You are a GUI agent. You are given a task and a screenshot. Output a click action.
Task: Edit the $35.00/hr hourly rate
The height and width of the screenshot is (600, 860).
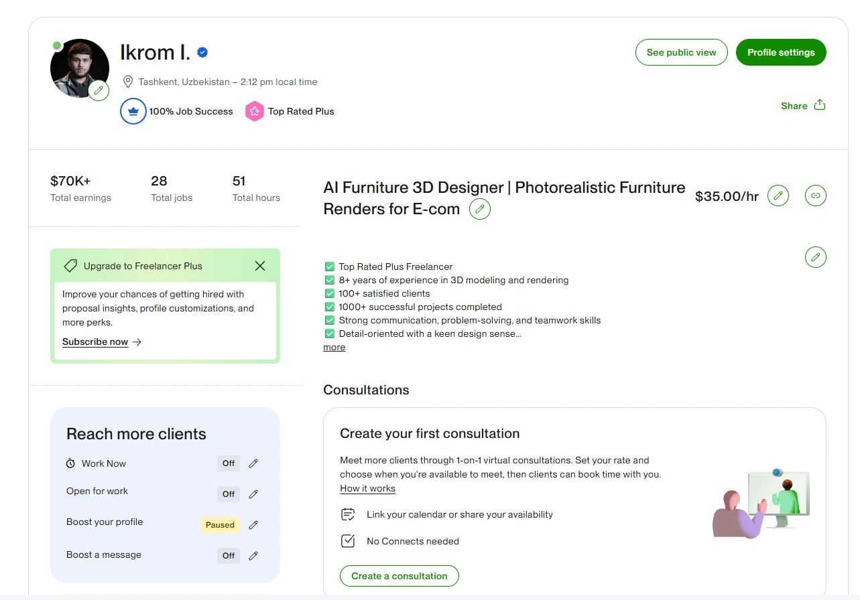(778, 196)
